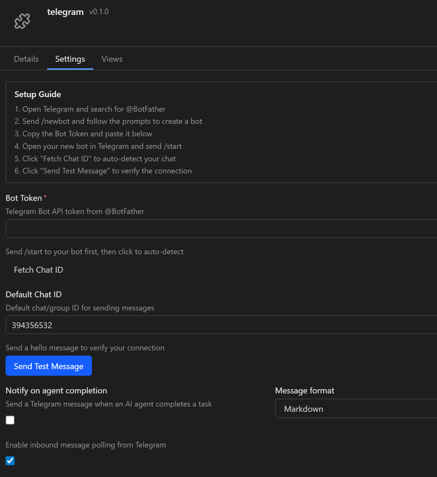Click the telegram plugin title text
437x477 pixels.
click(x=65, y=12)
